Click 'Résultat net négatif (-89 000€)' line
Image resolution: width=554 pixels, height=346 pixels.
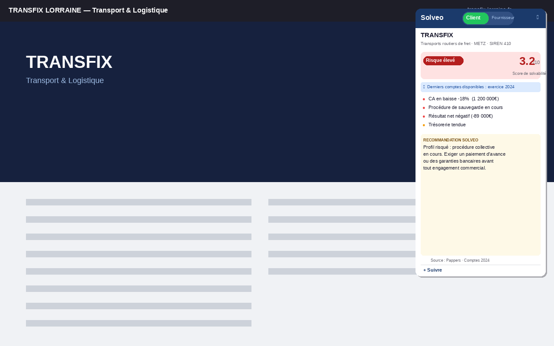point(461,116)
